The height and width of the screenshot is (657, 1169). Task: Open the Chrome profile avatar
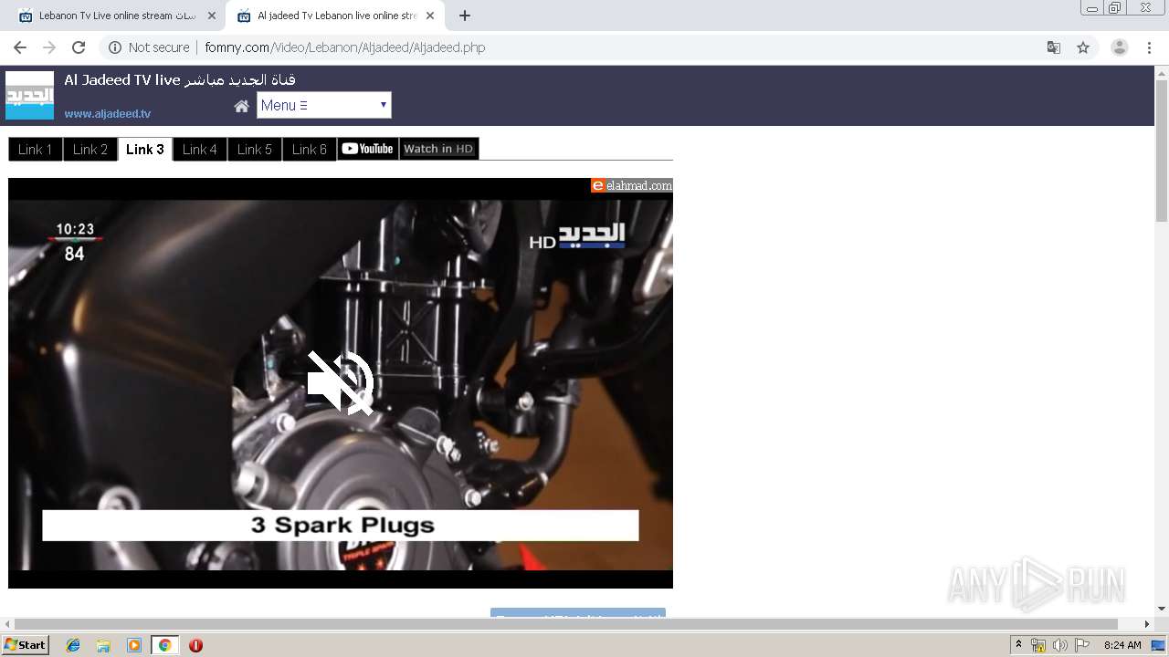(1120, 47)
